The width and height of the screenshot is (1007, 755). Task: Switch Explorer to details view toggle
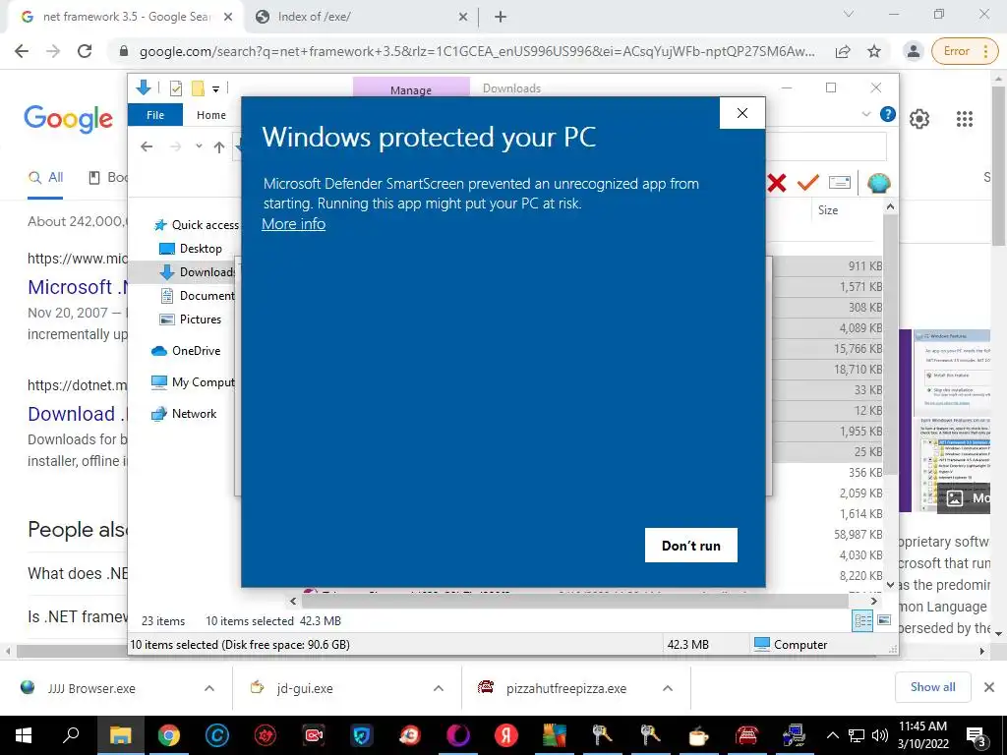(862, 620)
